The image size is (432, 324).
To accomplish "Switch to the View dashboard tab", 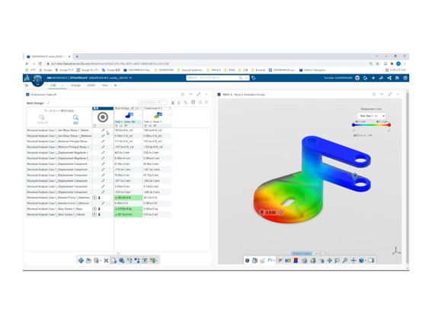I will 104,85.
